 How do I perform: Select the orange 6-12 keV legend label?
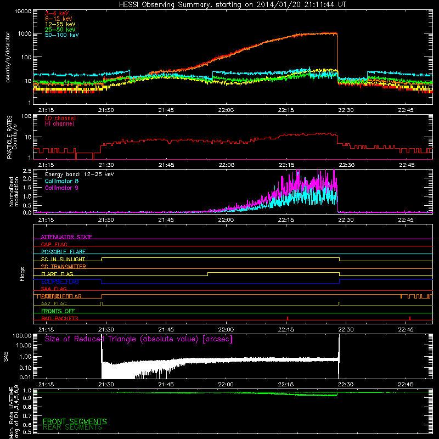[x=59, y=19]
